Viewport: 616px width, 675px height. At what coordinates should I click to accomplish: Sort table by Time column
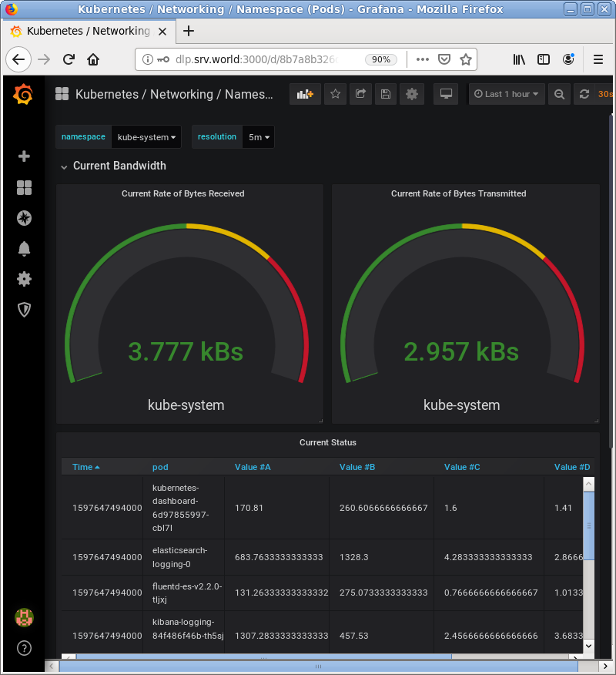coord(85,467)
